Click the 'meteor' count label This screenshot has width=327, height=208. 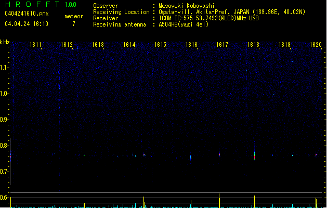74,16
